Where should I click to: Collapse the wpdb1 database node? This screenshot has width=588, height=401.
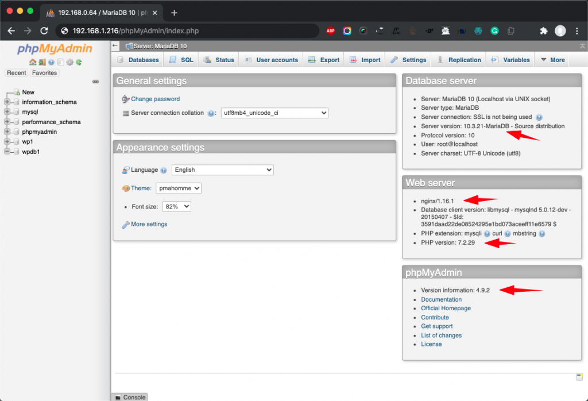pos(7,152)
